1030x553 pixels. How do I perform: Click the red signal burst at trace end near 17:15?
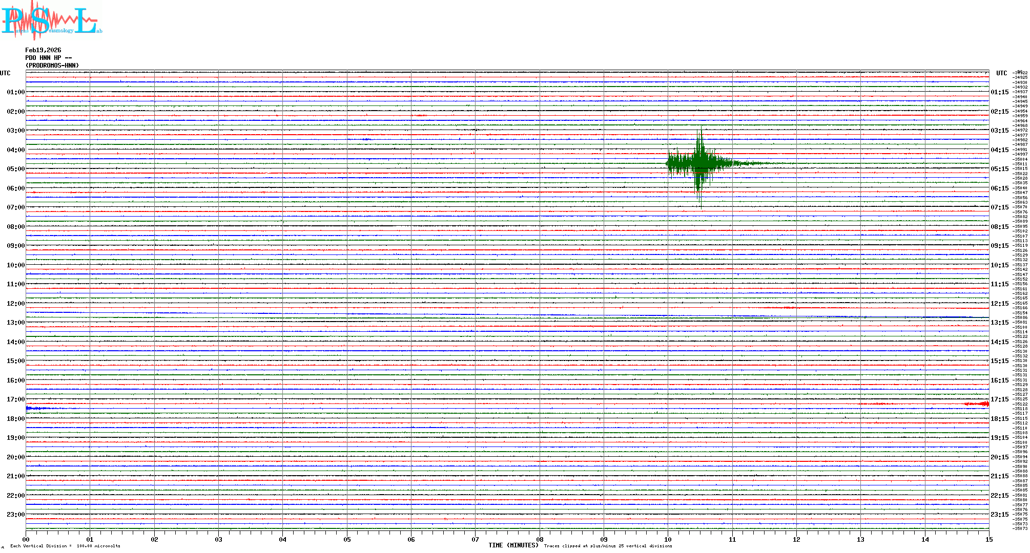(x=978, y=404)
